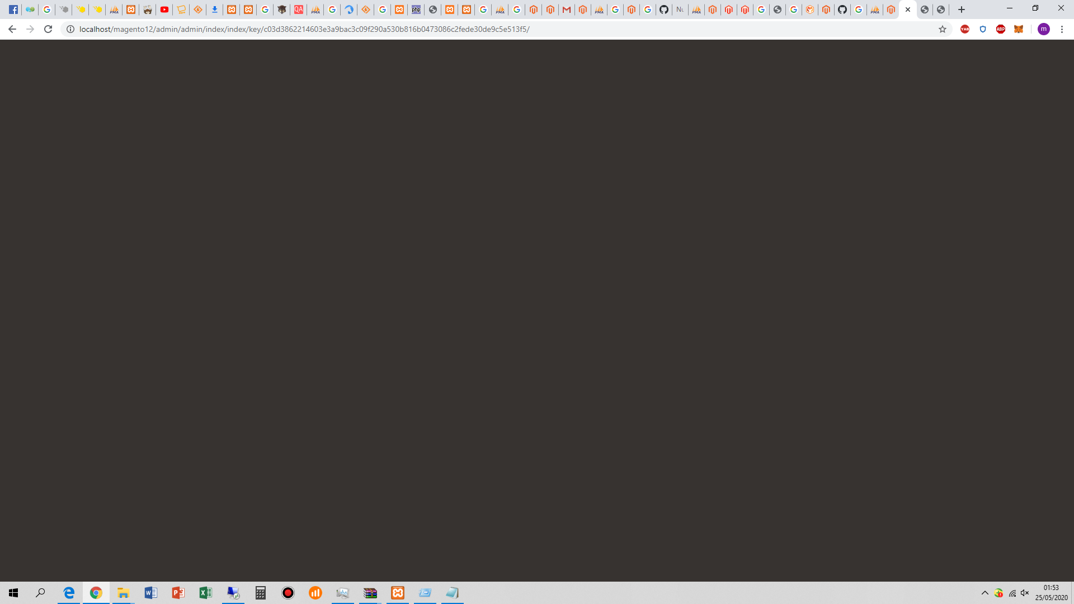This screenshot has width=1074, height=604.
Task: Go back to the previous page
Action: tap(12, 29)
